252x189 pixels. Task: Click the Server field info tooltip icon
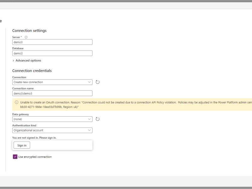26,37
